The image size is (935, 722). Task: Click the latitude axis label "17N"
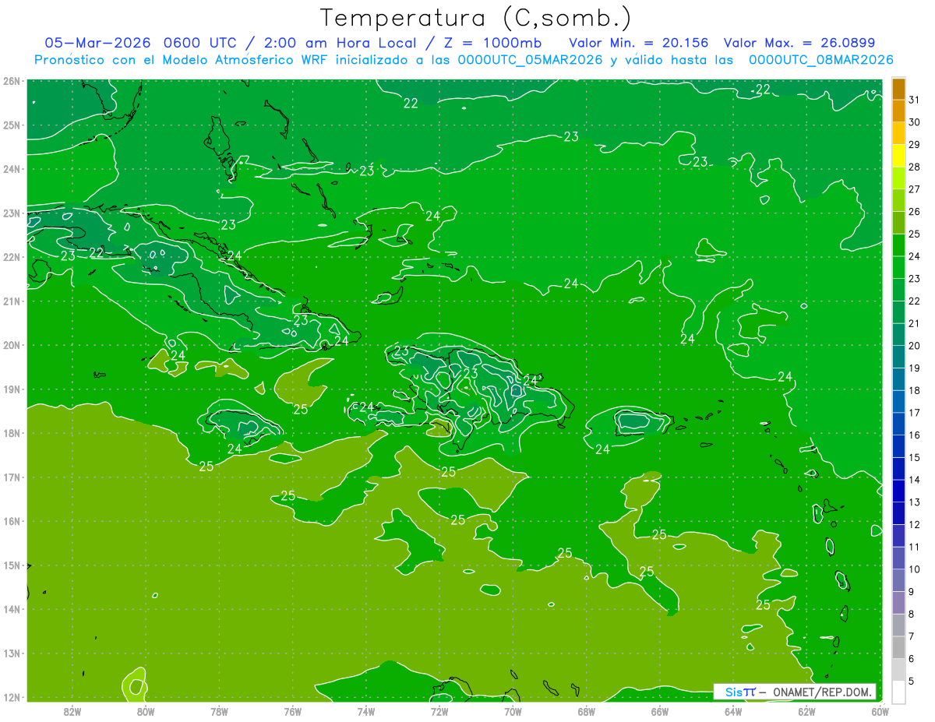pyautogui.click(x=12, y=477)
